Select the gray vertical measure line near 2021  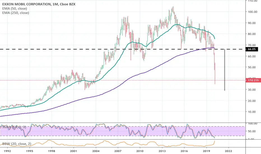[225, 70]
